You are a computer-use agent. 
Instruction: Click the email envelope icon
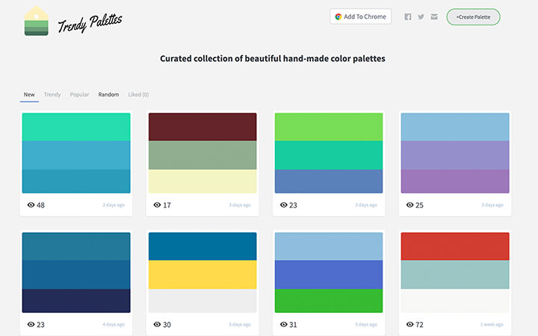(x=434, y=16)
